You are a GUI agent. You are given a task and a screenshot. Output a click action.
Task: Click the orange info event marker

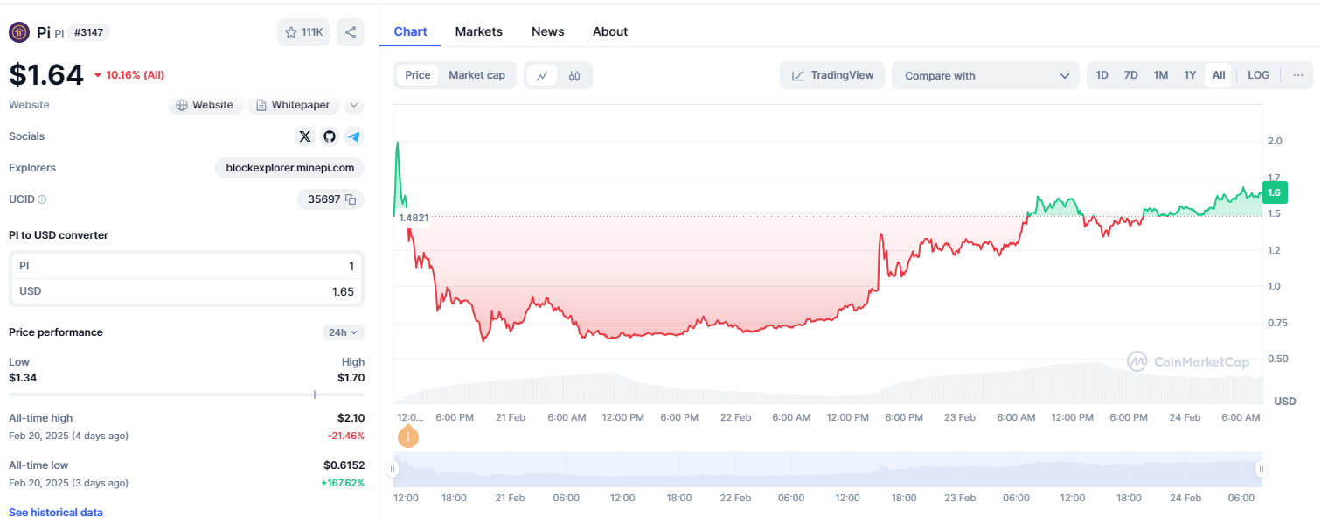tap(407, 437)
